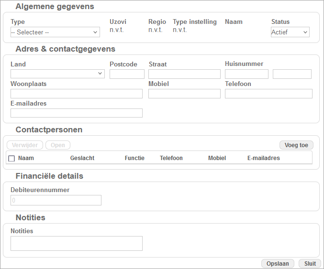324x269 pixels.
Task: Sort contacts by Functie column header
Action: 134,158
